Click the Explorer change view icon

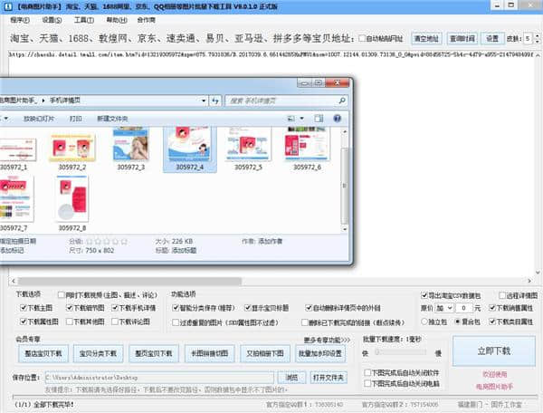(291, 119)
